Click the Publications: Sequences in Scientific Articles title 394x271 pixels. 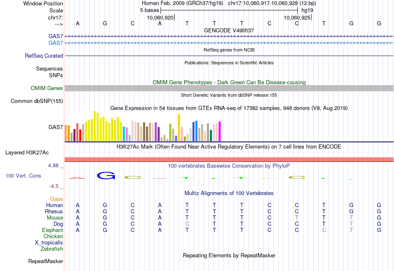click(229, 63)
